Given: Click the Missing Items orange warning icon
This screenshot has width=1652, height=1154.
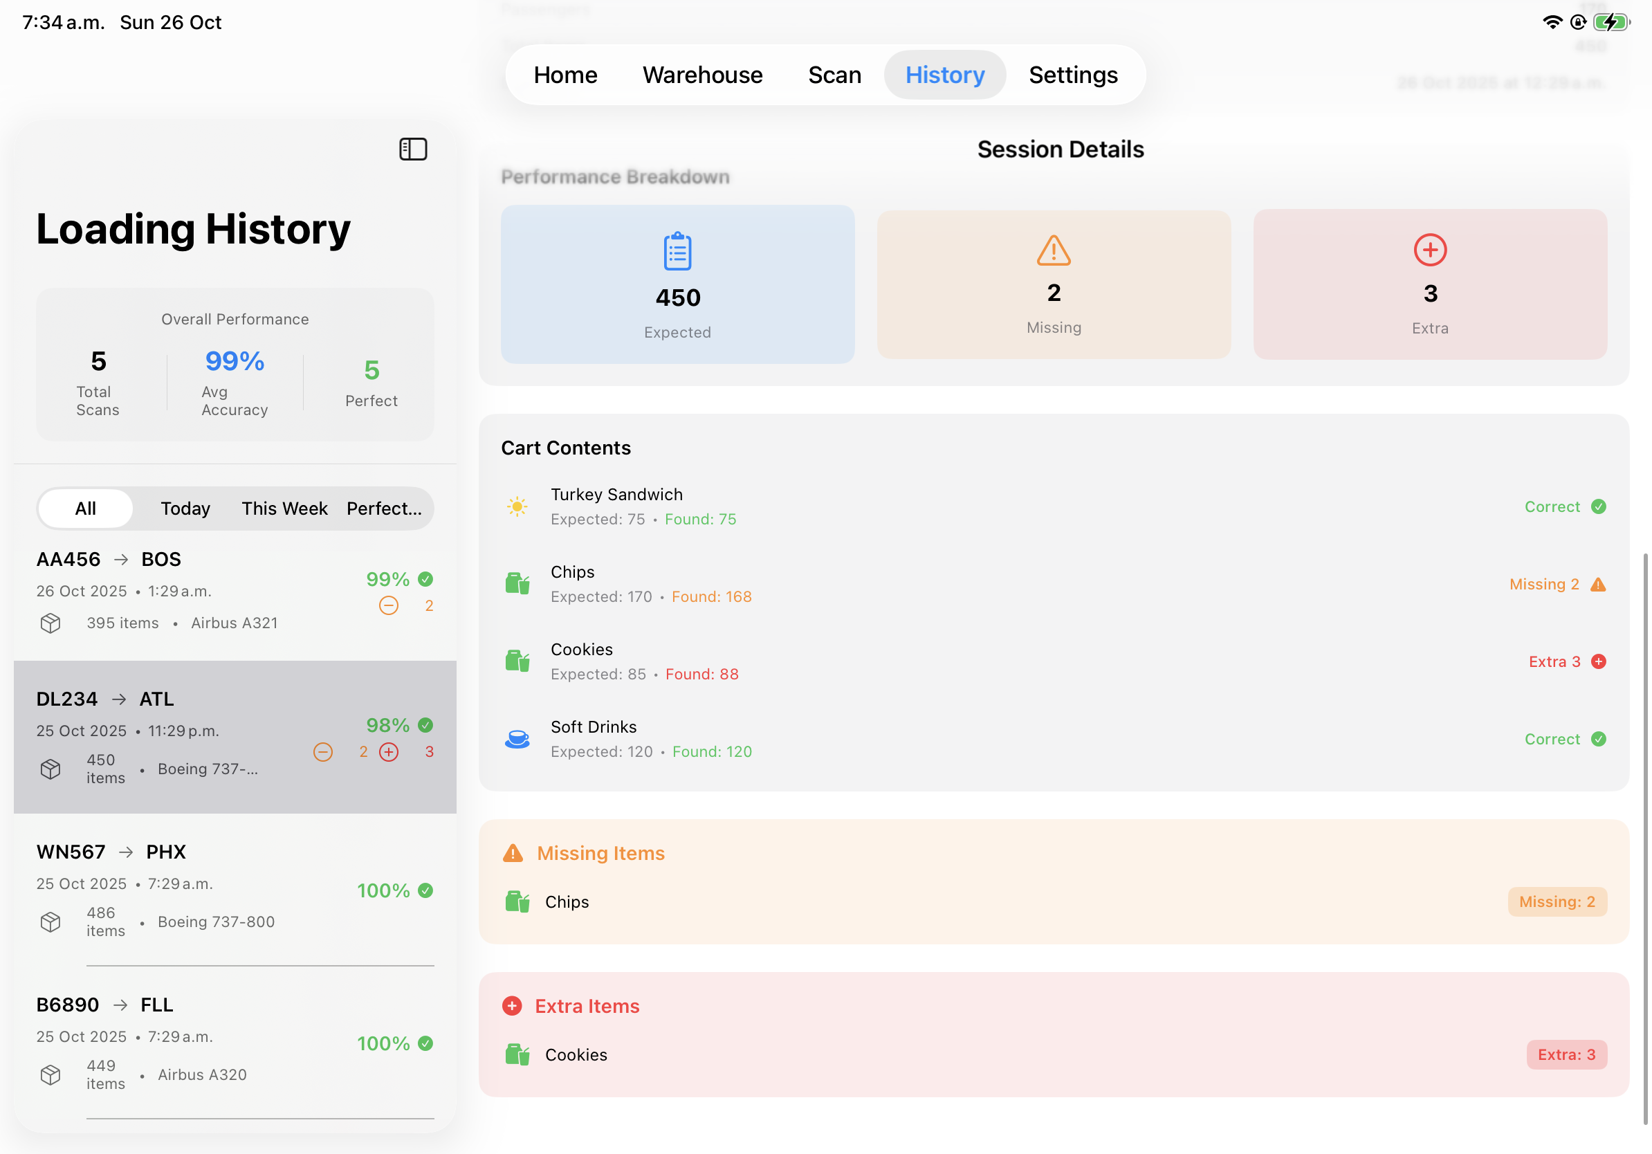Looking at the screenshot, I should pos(513,852).
